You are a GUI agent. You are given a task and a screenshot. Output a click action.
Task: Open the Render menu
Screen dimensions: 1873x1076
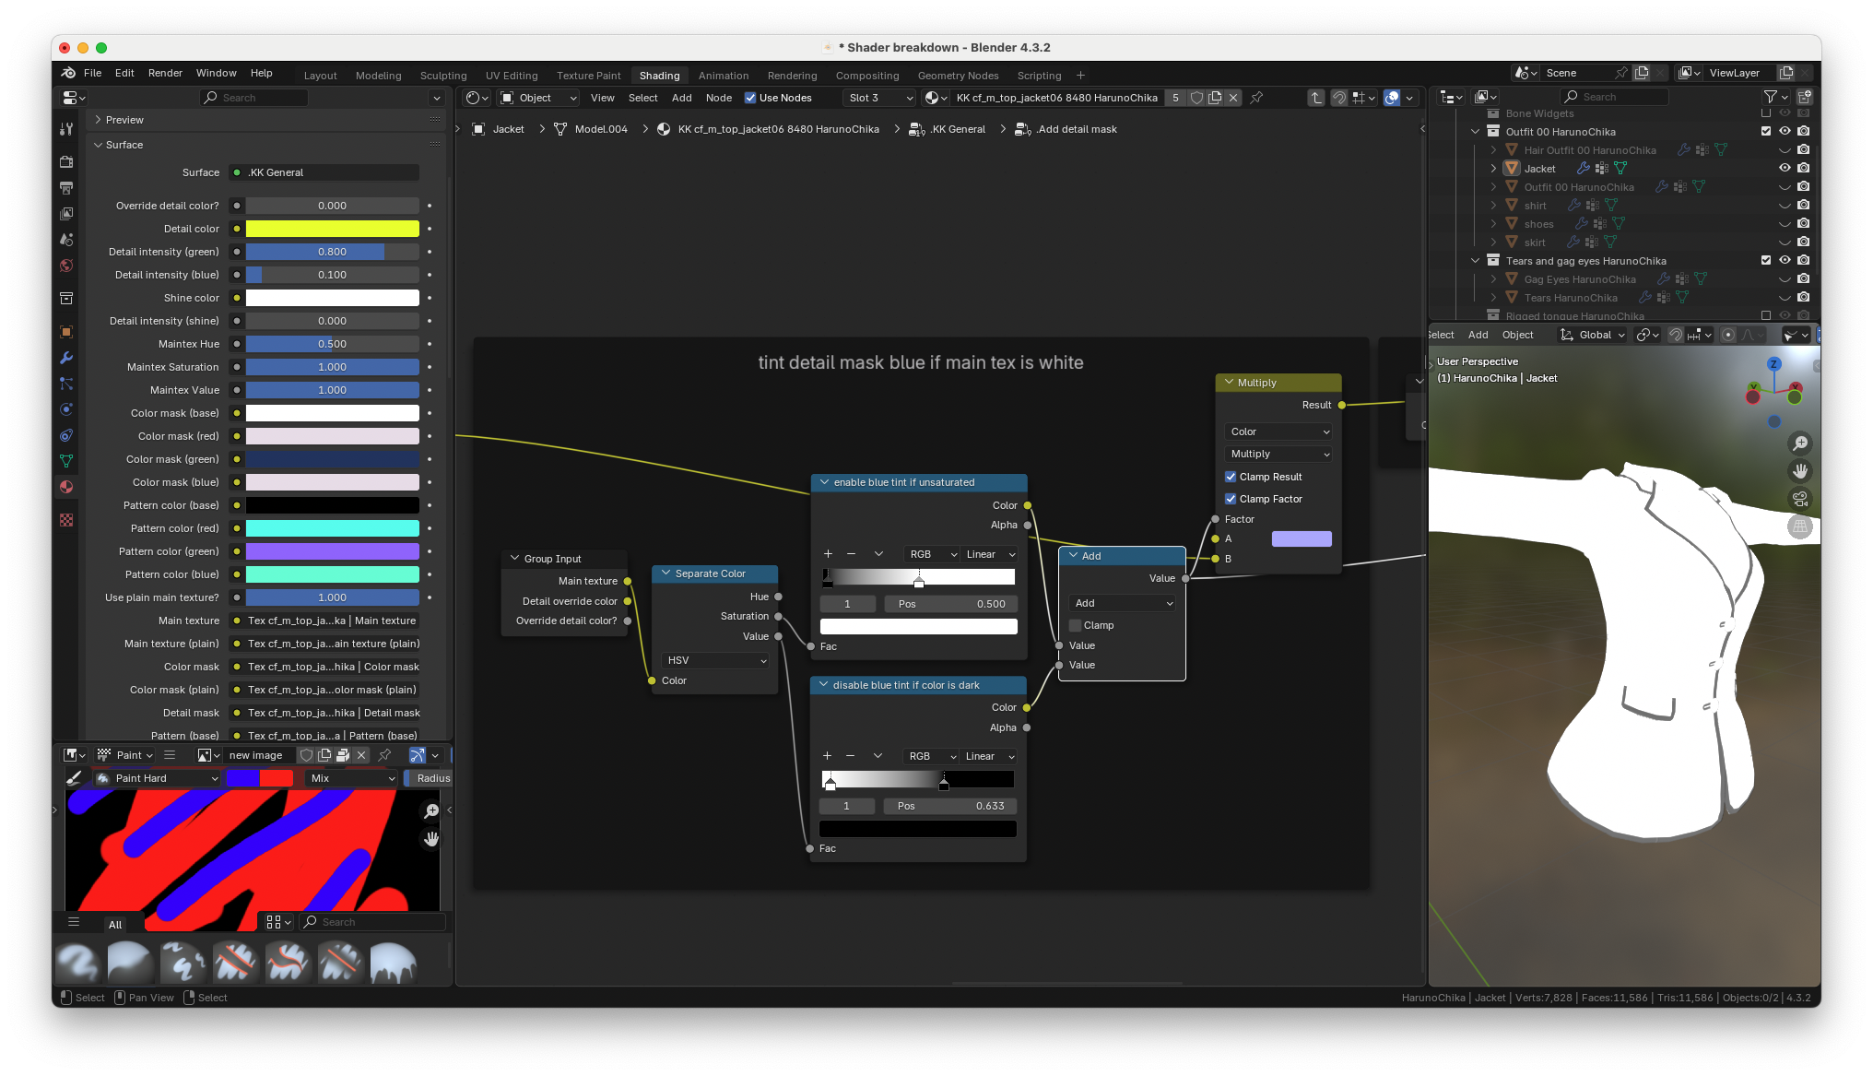point(165,73)
